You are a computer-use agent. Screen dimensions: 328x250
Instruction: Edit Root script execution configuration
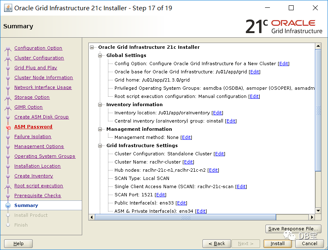pyautogui.click(x=254, y=96)
